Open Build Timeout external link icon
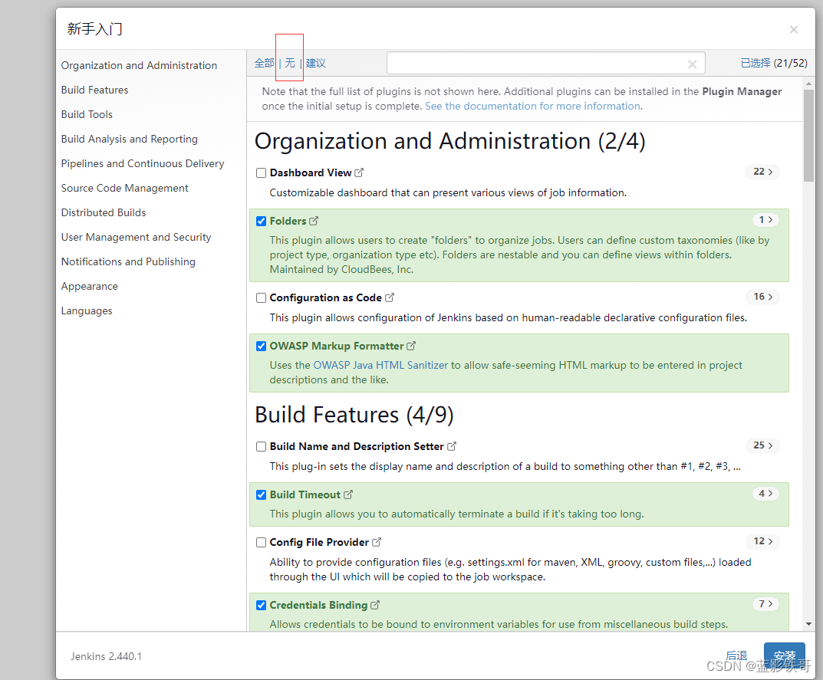Screen dimensions: 823x680 (x=348, y=494)
